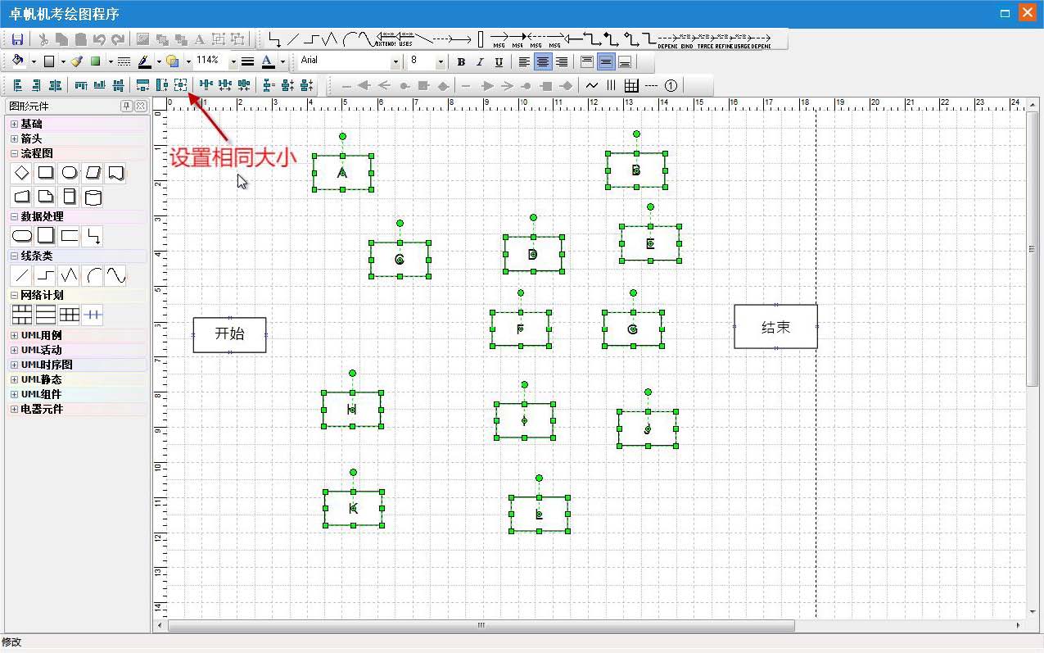The image size is (1044, 653).
Task: Click the font color A swatch
Action: (268, 61)
